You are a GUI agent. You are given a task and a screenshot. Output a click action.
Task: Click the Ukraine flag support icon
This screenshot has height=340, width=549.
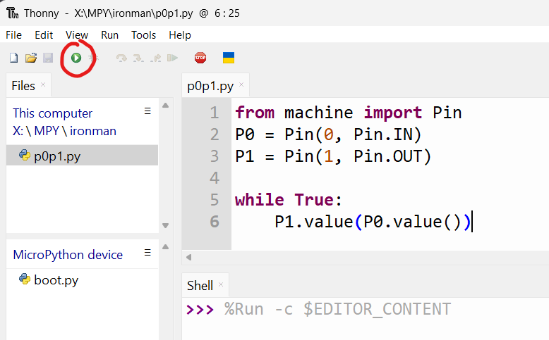(229, 58)
